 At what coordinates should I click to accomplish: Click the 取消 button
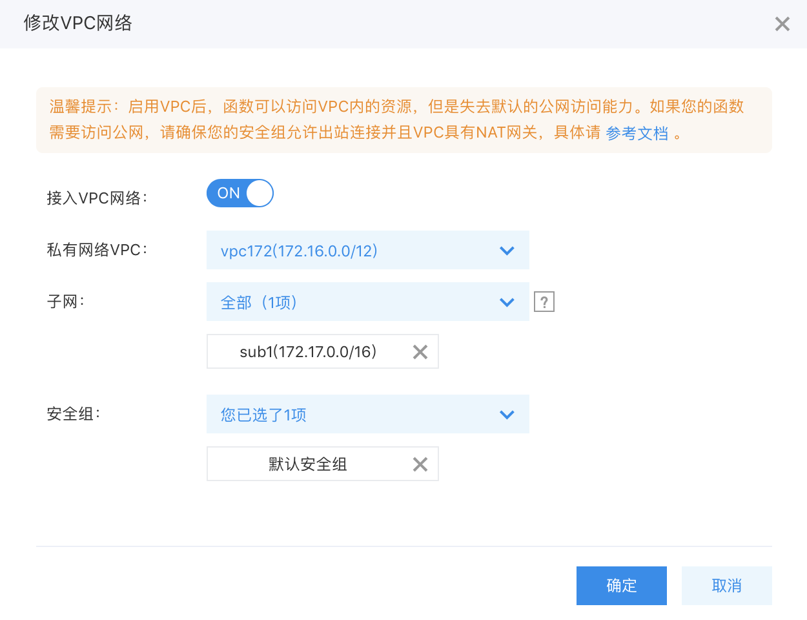(727, 586)
